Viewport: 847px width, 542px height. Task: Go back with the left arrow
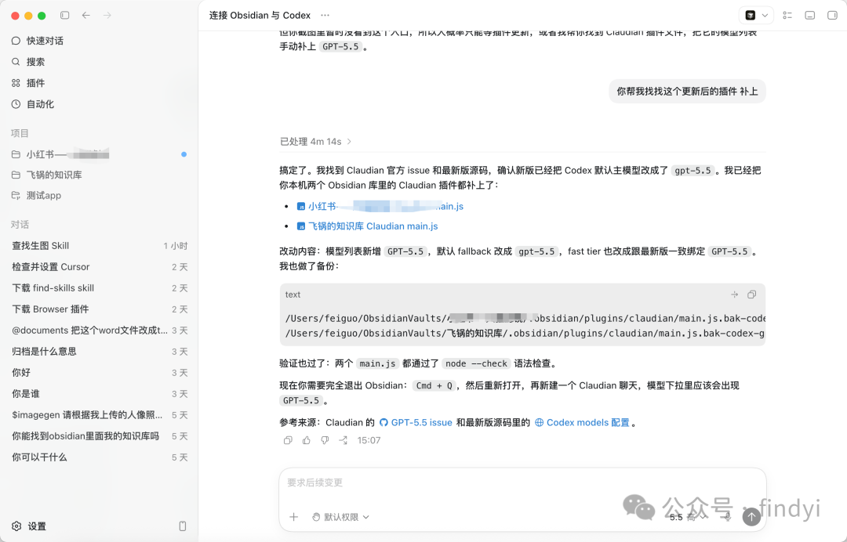coord(86,16)
